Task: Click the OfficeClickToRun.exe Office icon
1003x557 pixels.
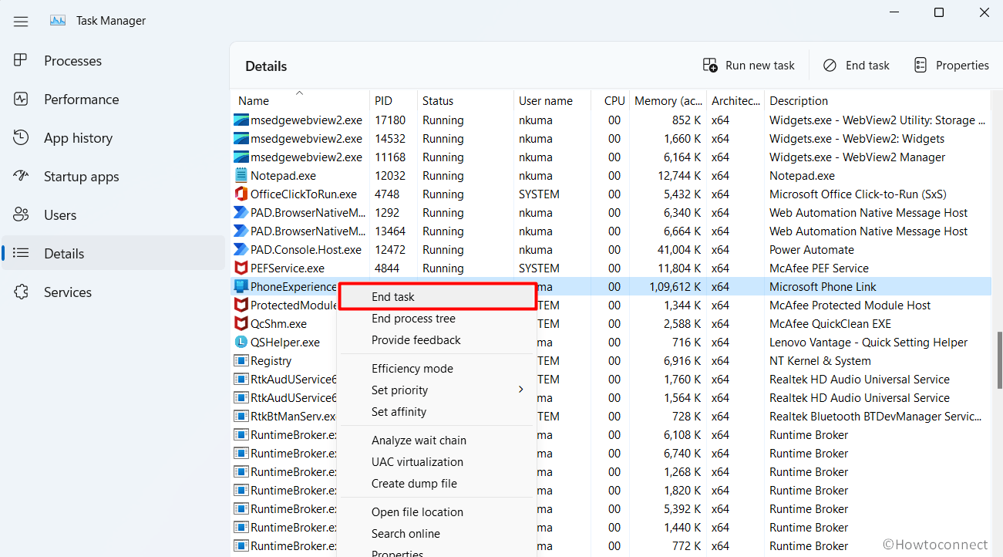Action: 241,194
